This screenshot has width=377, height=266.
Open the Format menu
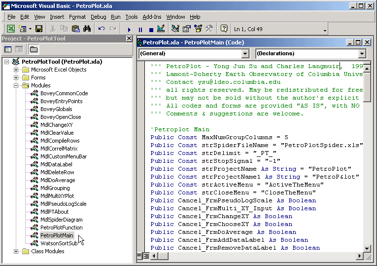77,17
